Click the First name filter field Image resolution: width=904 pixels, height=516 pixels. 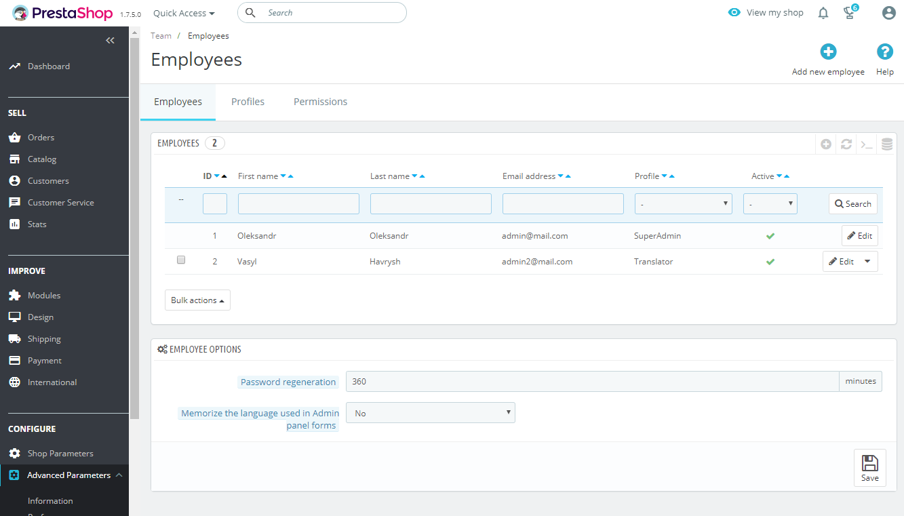click(x=298, y=204)
